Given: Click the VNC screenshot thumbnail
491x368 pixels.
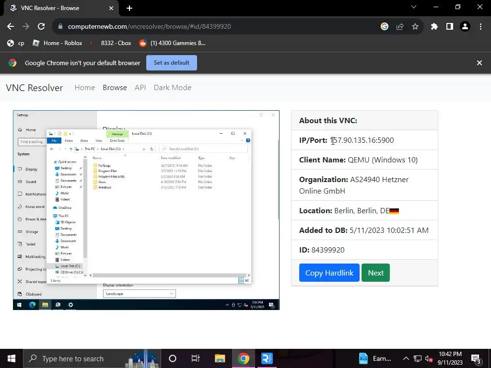Looking at the screenshot, I should click(x=146, y=210).
